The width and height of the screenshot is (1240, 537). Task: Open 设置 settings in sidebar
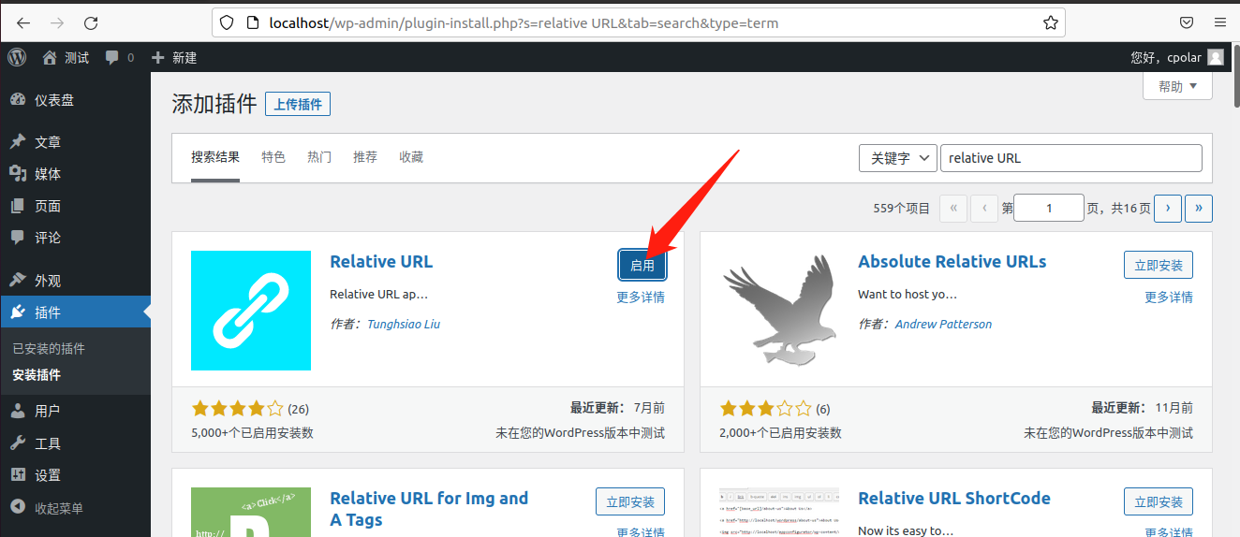point(75,475)
